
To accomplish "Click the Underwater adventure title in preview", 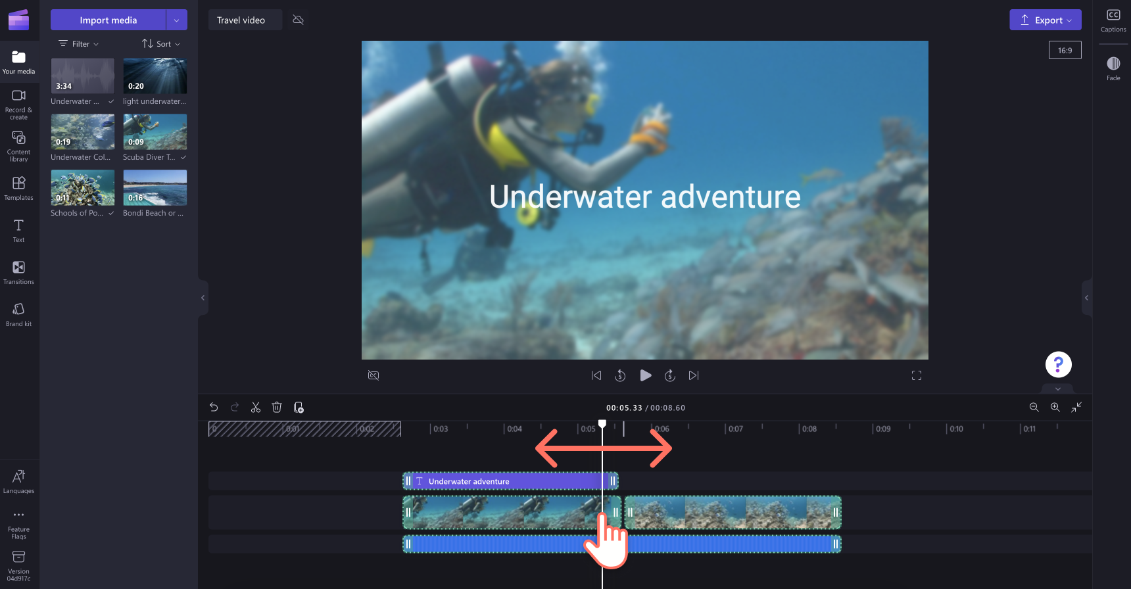I will (x=645, y=197).
